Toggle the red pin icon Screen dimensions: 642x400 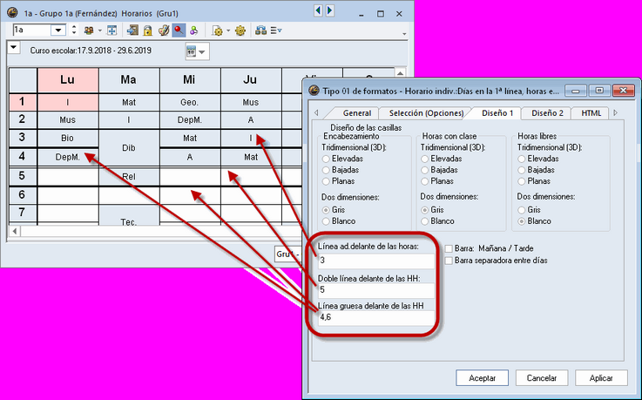coord(179,31)
